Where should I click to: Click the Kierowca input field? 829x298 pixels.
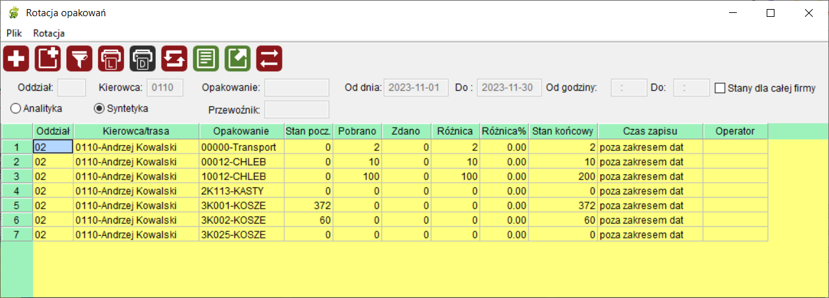(x=165, y=87)
